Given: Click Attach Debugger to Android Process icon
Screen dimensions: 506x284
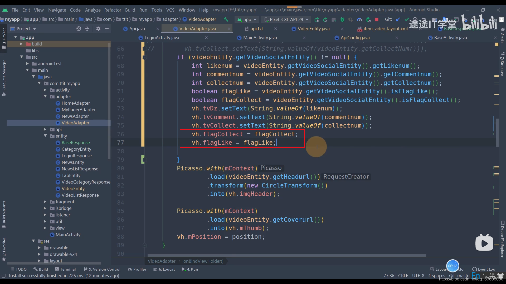Looking at the screenshot, I should (368, 19).
